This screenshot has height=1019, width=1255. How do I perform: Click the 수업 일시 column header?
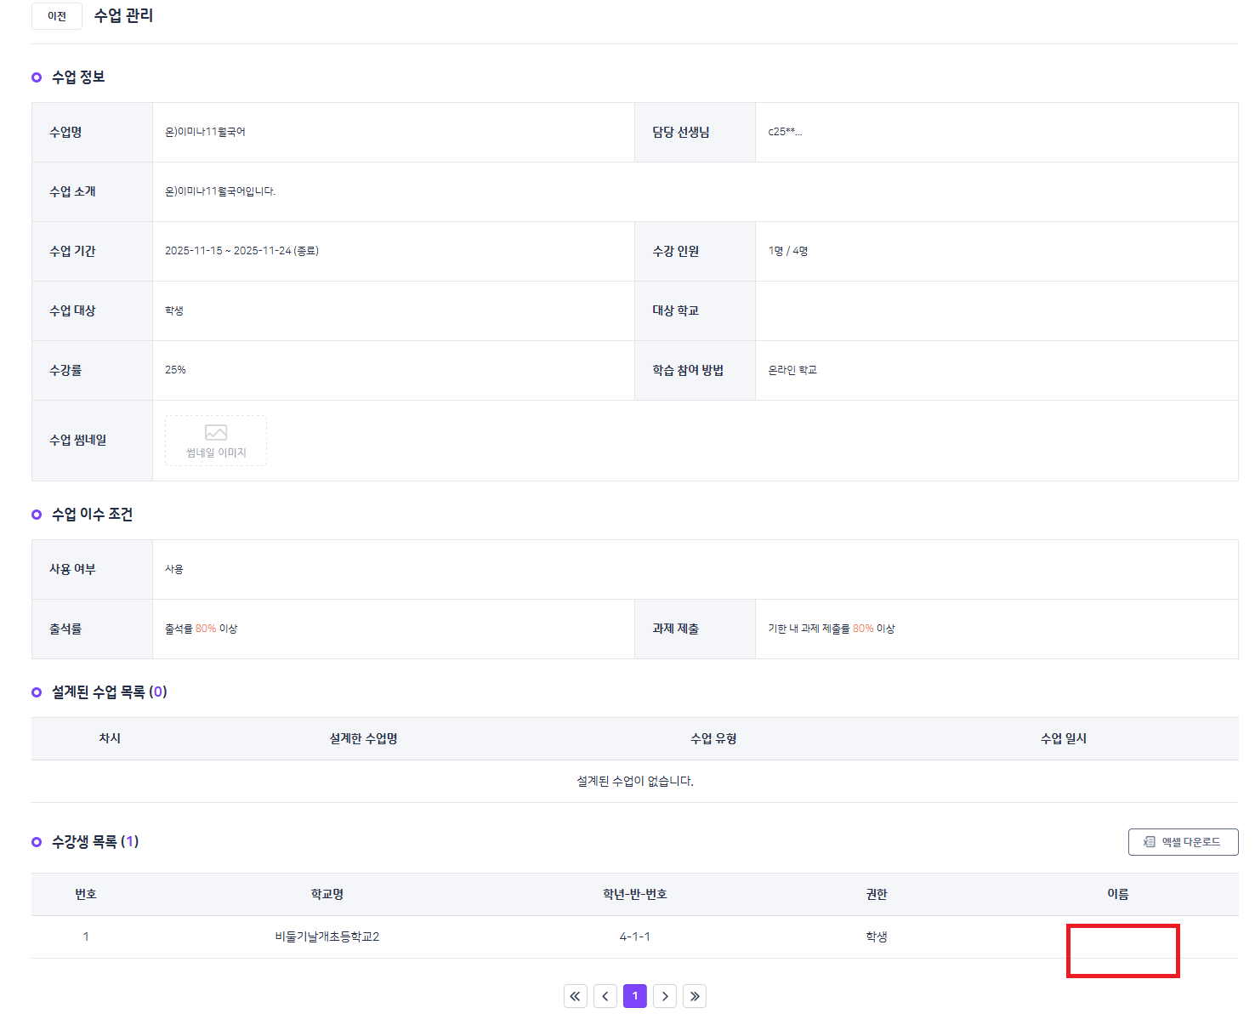tap(1064, 738)
